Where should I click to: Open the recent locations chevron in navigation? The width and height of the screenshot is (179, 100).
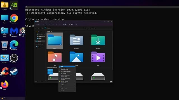pyautogui.click(x=40, y=28)
